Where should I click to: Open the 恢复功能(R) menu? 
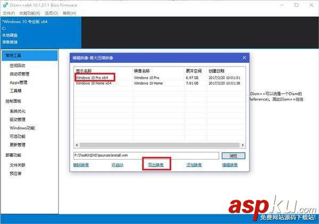30,13
